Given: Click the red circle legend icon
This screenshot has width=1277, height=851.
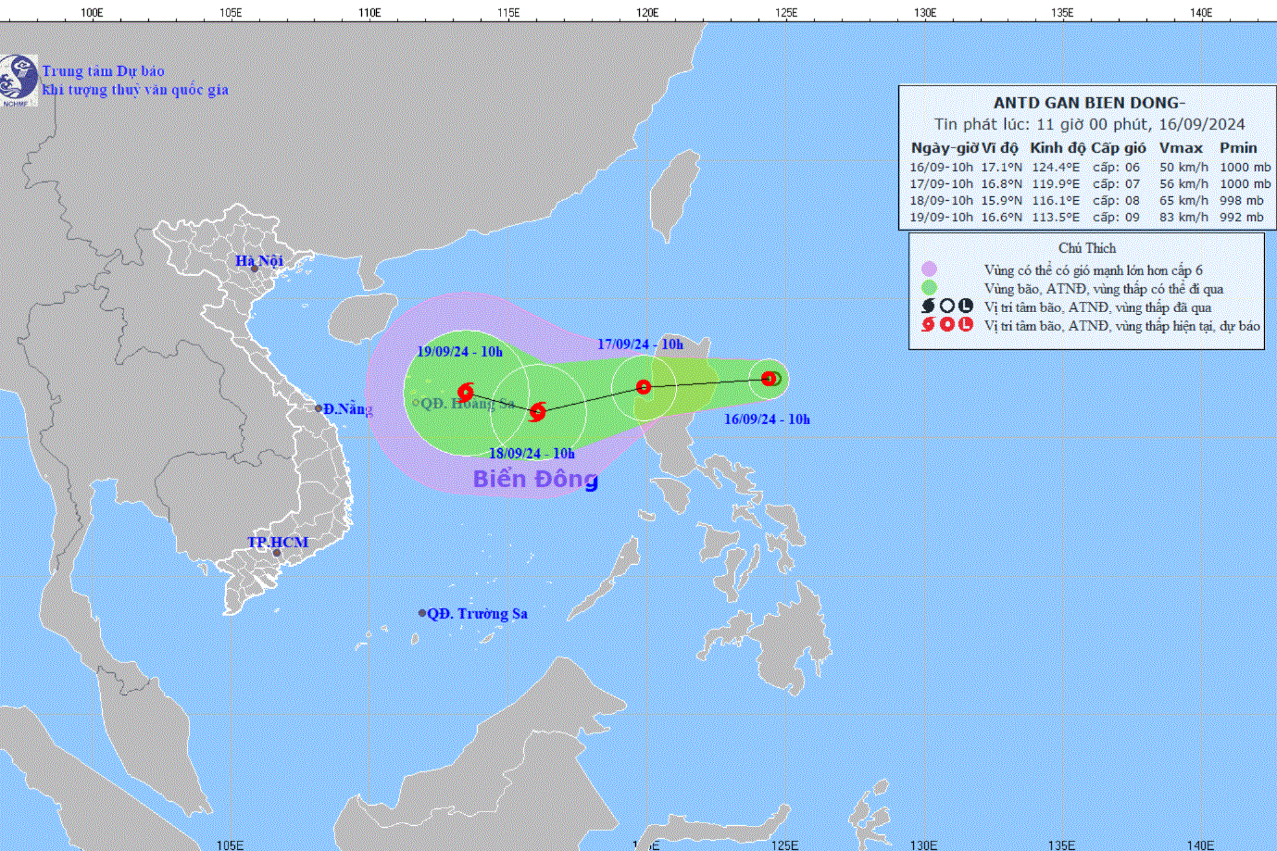Looking at the screenshot, I should point(947,324).
